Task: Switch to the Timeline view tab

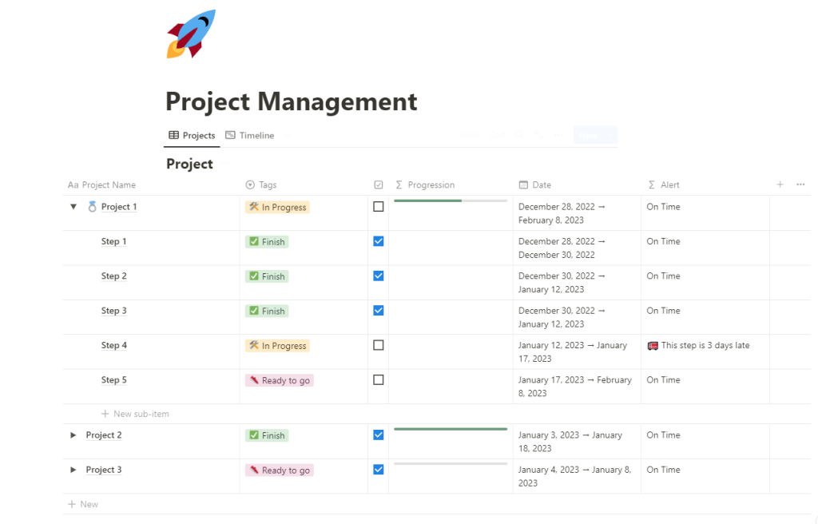Action: coord(249,136)
